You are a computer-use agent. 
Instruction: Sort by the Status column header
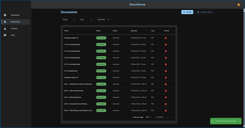point(98,31)
